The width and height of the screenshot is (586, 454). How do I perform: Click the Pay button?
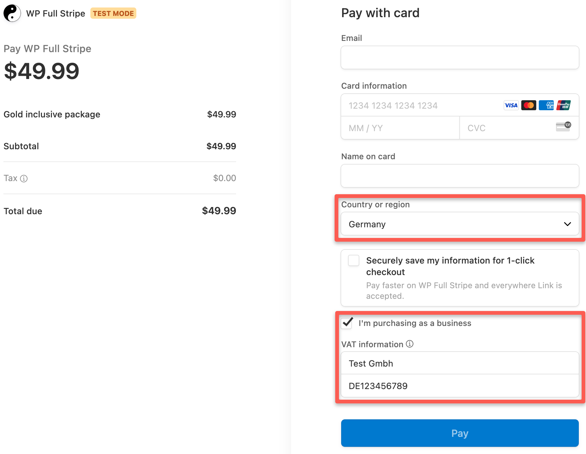coord(460,433)
